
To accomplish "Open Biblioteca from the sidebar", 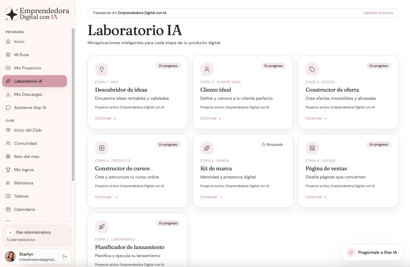I will 35,183.
